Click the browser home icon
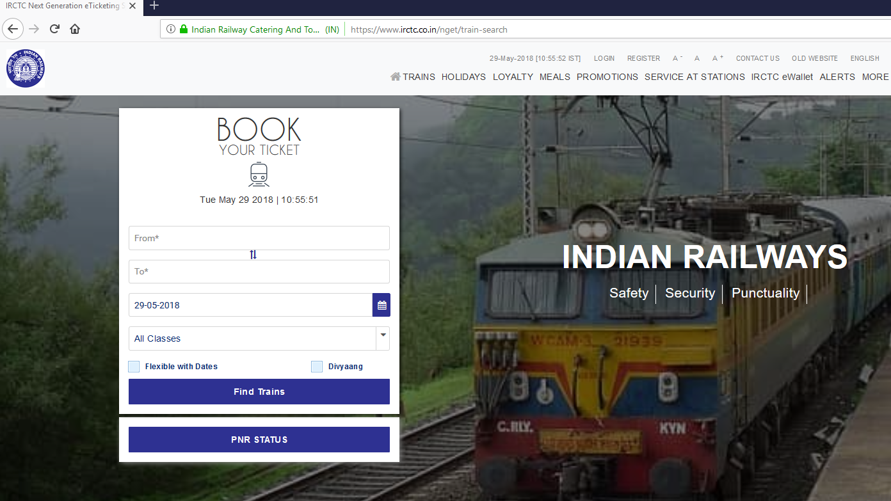The height and width of the screenshot is (501, 891). (x=75, y=29)
